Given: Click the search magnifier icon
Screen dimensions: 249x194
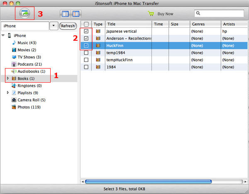Looking at the screenshot, I should [198, 13].
